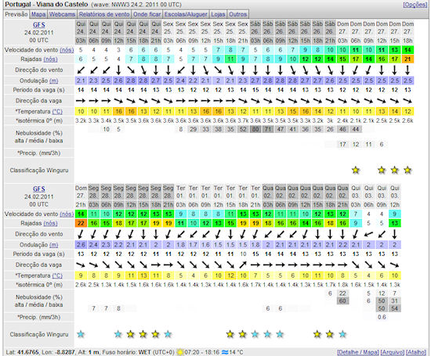Click the blue wave water temperature icon
Screen dimensions: 431x356
[225, 352]
